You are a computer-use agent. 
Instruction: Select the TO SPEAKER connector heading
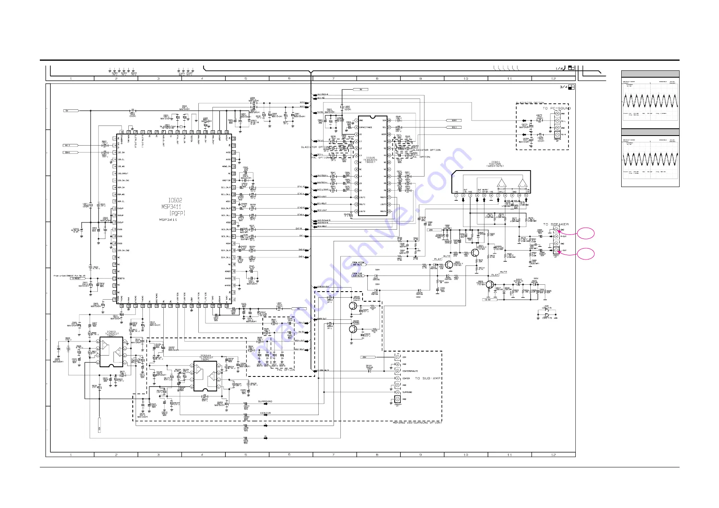pyautogui.click(x=556, y=224)
